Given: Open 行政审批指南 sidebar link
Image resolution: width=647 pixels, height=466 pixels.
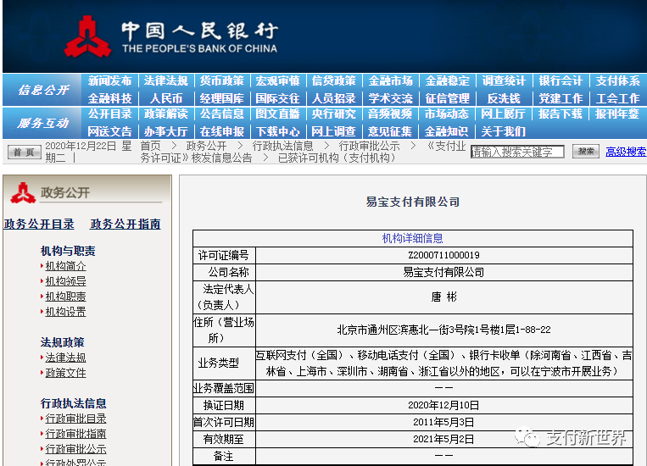Looking at the screenshot, I should click(x=75, y=434).
